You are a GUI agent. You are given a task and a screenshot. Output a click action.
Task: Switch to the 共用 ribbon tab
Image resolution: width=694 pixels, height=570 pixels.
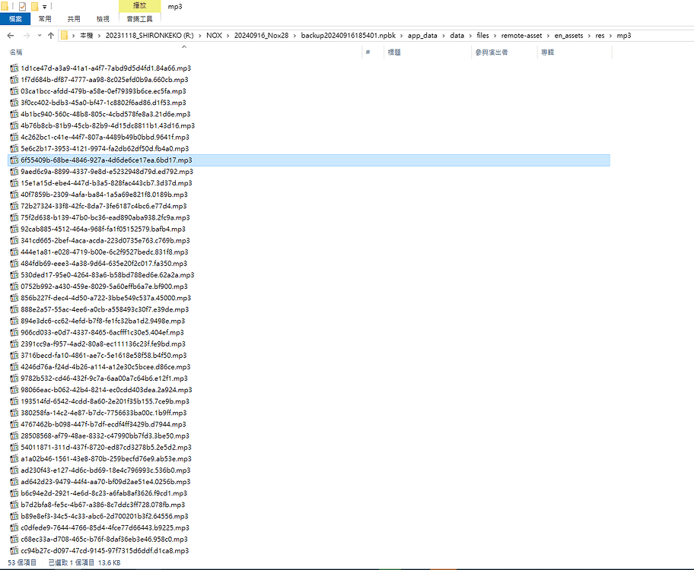tap(73, 18)
